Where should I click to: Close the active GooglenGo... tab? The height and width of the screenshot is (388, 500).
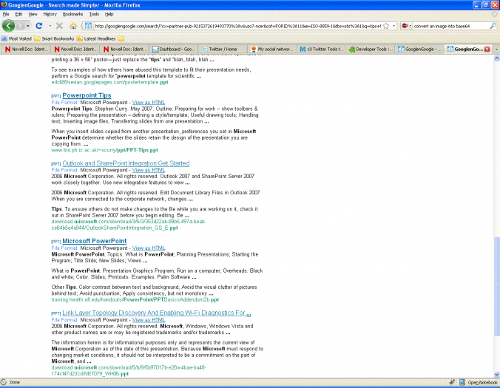coord(487,49)
